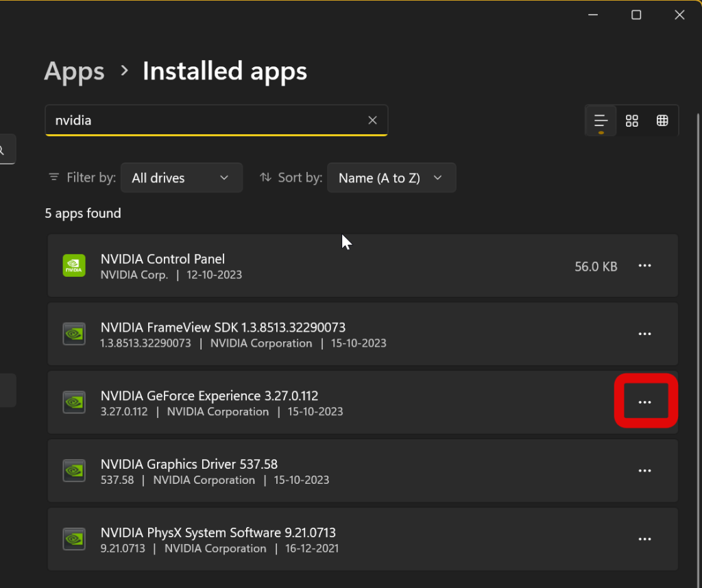Click the NVIDIA GeForce Experience app icon
702x588 pixels.
[74, 402]
